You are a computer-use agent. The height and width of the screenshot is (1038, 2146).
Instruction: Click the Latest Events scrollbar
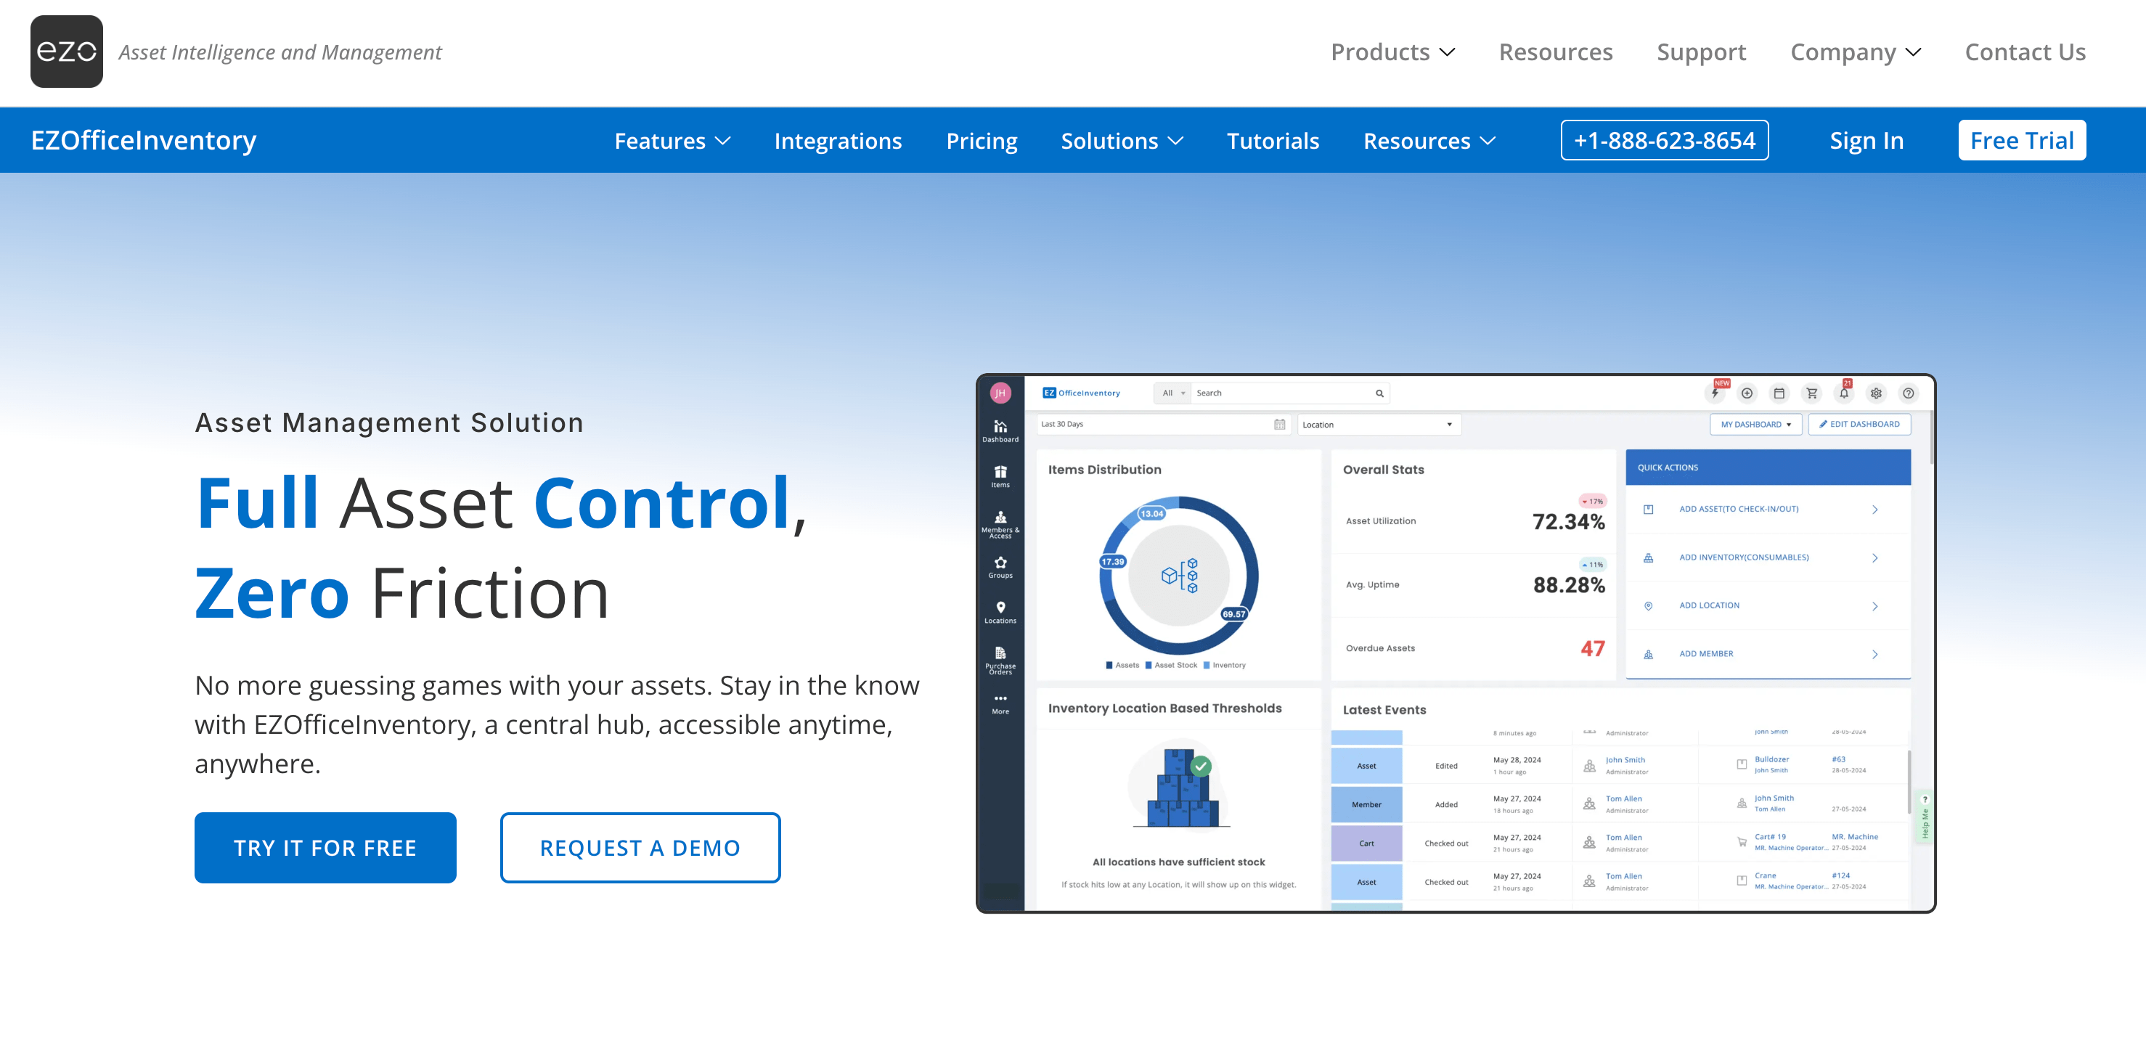pos(1909,782)
